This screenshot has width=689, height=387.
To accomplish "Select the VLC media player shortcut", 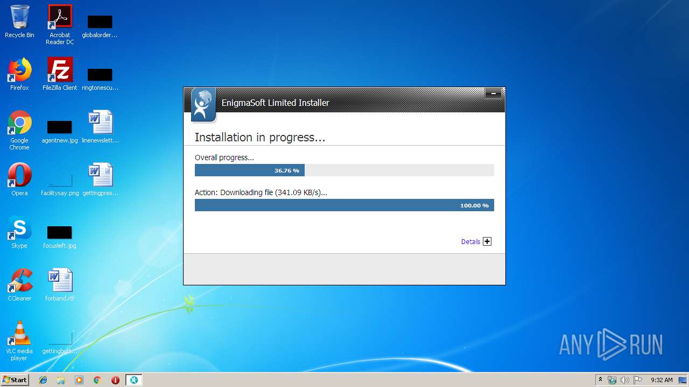I will coord(19,341).
